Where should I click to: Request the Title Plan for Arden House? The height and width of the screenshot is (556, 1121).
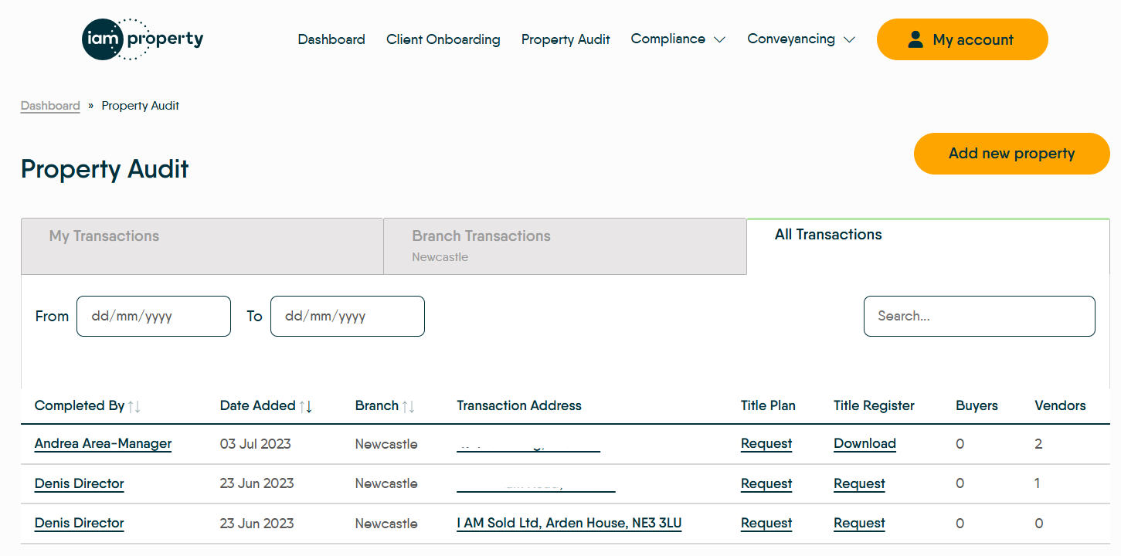tap(766, 523)
